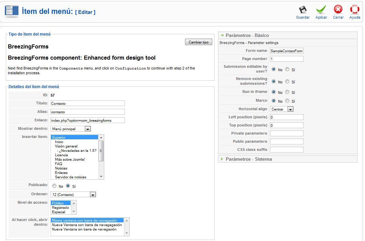Set Submission editable by user to Sí
The width and height of the screenshot is (365, 241).
tap(287, 69)
